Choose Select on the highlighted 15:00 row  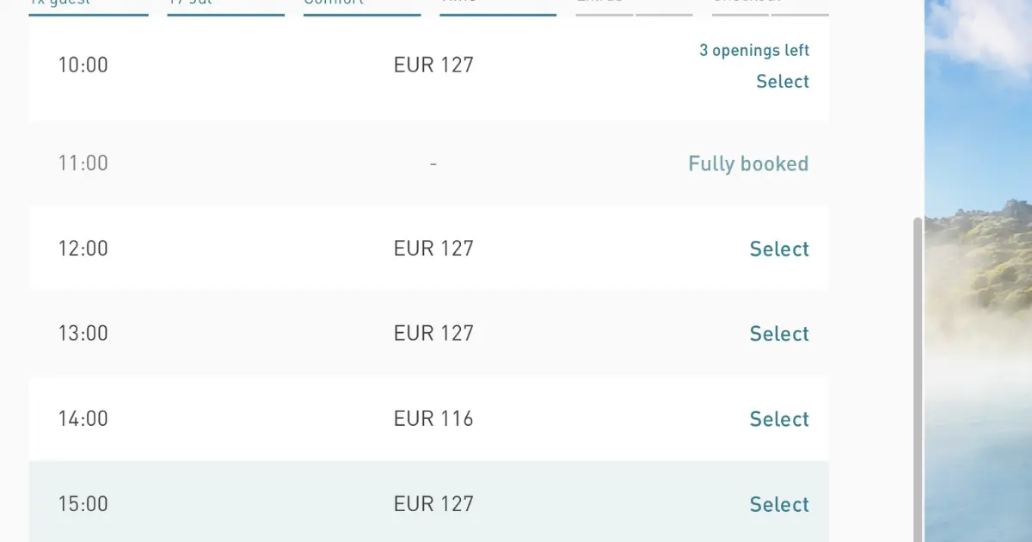(779, 504)
